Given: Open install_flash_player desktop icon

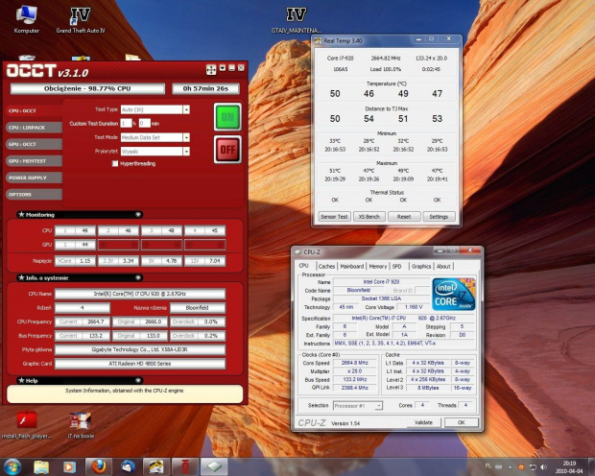Looking at the screenshot, I should (x=26, y=425).
